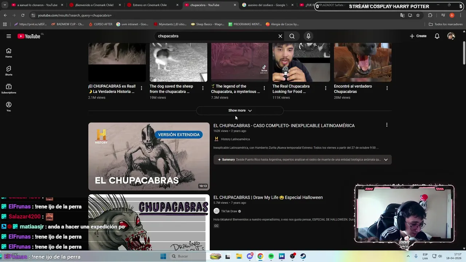This screenshot has width=466, height=262.
Task: Open Windows Start menu
Action: tap(163, 256)
